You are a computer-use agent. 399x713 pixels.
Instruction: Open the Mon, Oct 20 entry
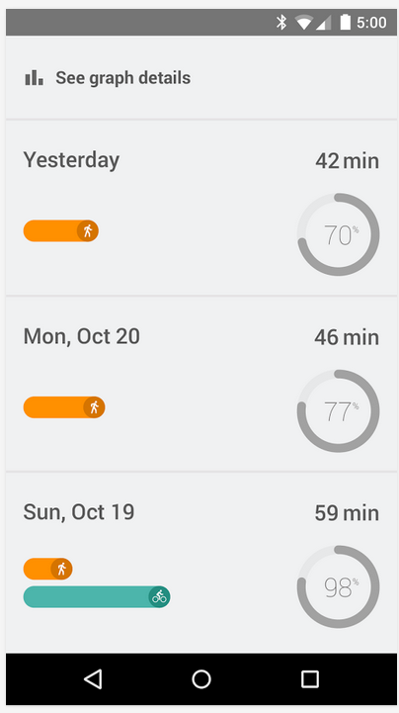click(x=199, y=385)
